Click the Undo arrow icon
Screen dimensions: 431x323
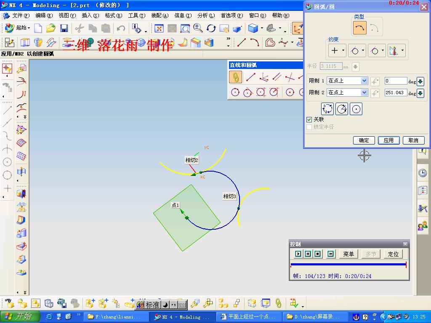tap(121, 28)
